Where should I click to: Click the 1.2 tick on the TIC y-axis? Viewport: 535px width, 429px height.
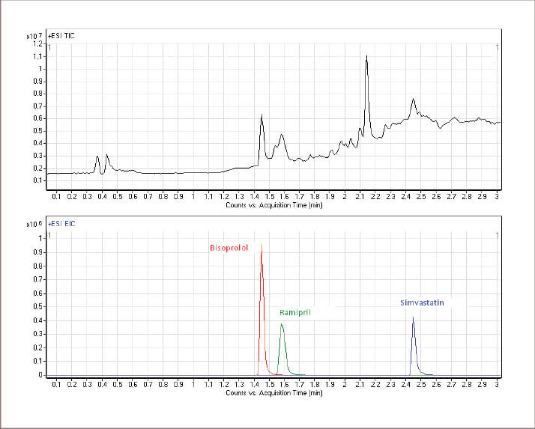tap(38, 44)
